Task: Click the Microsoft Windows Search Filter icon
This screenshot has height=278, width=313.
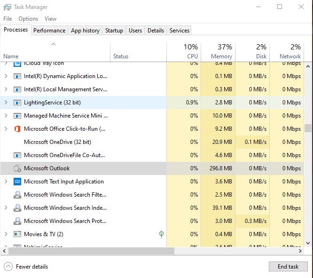Action: [17, 195]
